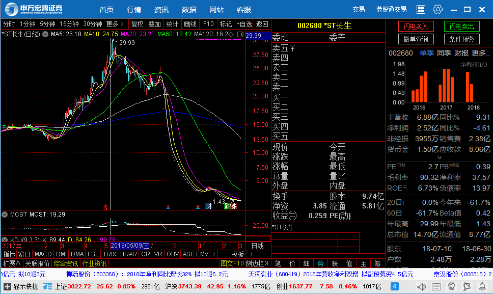Click the 财 marker icon on chart

pos(208,206)
